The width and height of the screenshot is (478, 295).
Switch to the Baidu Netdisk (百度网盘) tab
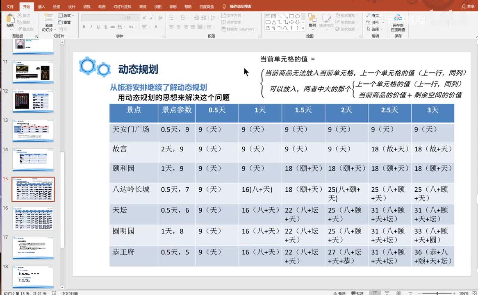point(206,7)
